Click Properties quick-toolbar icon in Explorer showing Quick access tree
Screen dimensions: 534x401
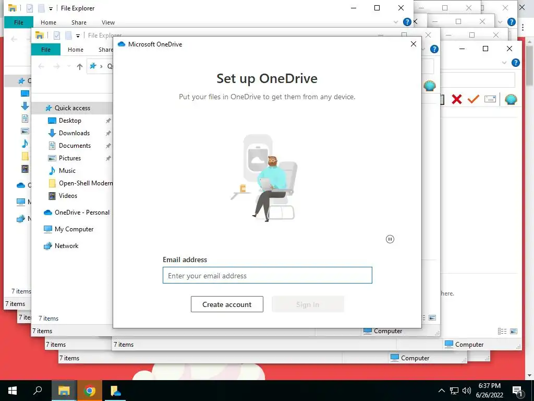[x=57, y=35]
